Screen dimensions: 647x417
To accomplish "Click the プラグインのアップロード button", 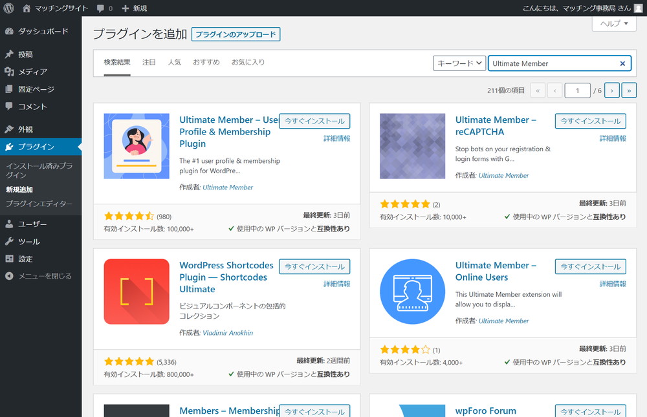I will (236, 34).
